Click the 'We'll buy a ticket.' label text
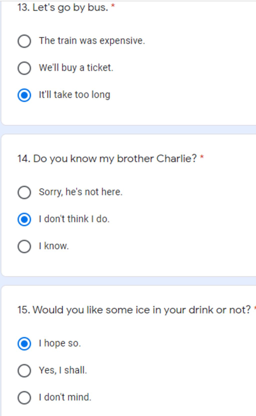 coord(76,68)
